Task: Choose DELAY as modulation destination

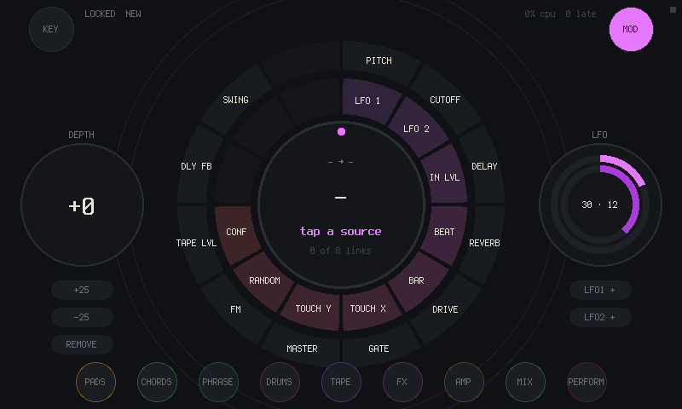Action: 484,166
